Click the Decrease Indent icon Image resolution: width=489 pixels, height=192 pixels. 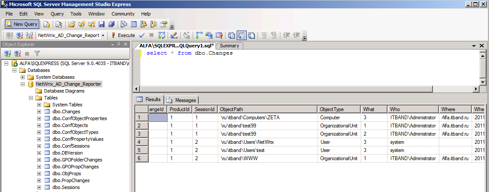[286, 35]
